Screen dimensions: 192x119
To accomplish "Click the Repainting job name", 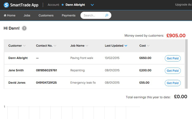I will pos(77,71).
